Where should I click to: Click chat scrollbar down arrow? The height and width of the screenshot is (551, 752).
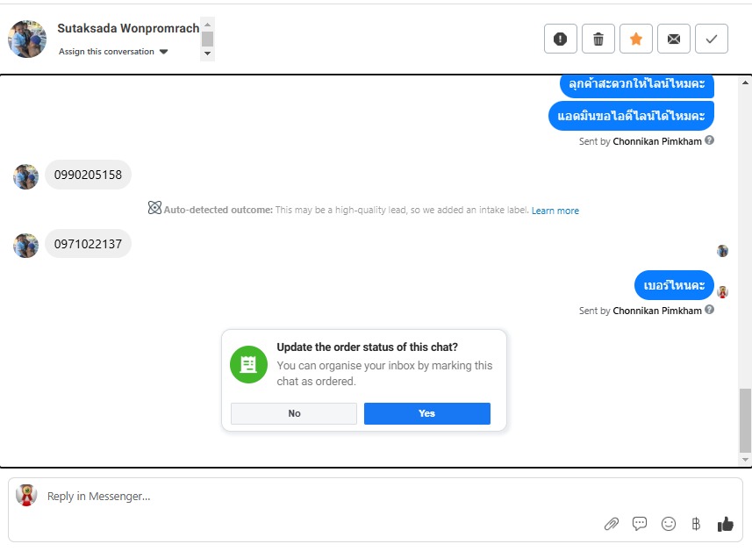click(745, 460)
